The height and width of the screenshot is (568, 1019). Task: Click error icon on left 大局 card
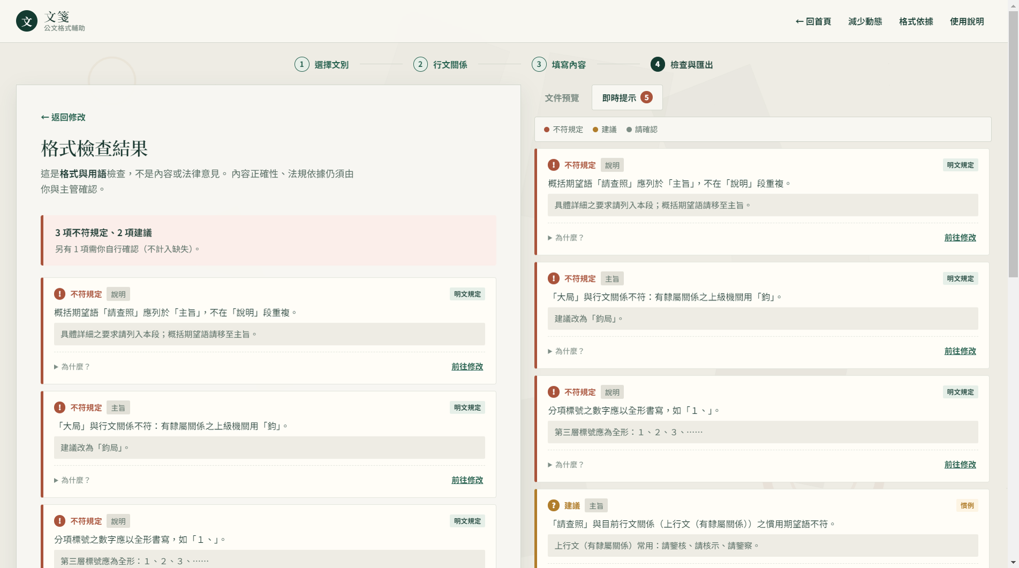click(x=59, y=408)
